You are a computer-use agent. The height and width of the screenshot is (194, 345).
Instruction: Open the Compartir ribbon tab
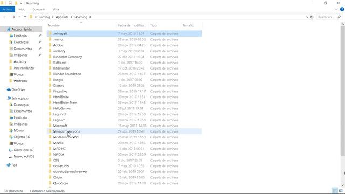(39, 9)
